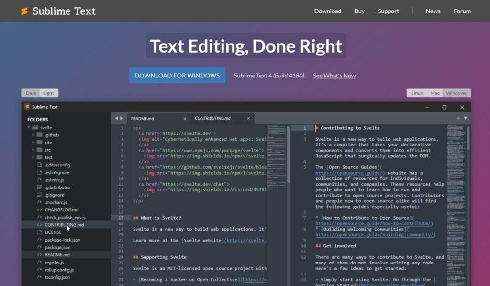Click the .eslintignore file icon

click(x=39, y=172)
